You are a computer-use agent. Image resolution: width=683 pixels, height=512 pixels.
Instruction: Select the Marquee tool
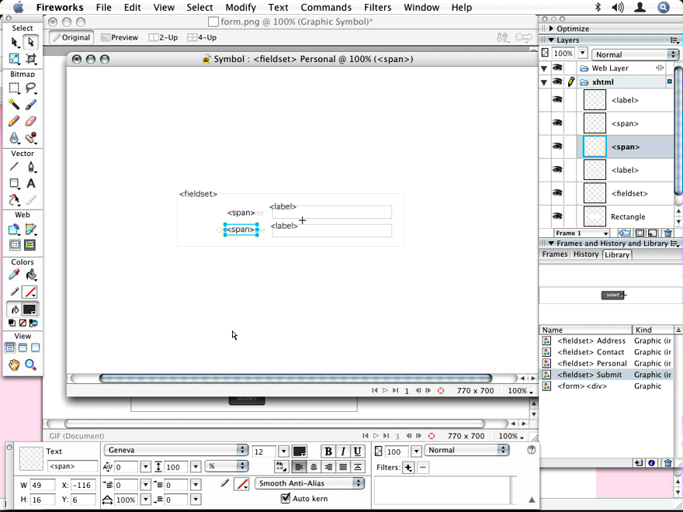(x=14, y=88)
